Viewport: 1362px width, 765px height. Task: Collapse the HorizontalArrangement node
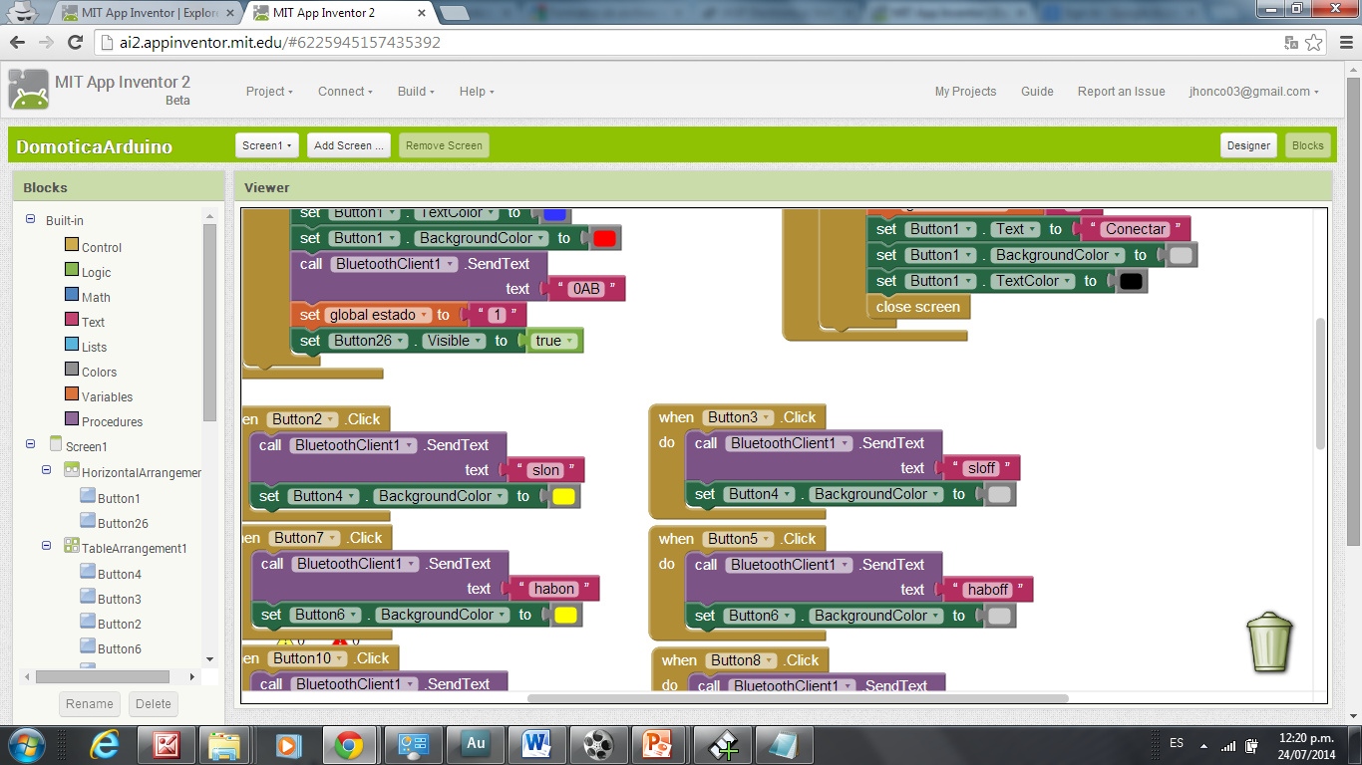[46, 468]
